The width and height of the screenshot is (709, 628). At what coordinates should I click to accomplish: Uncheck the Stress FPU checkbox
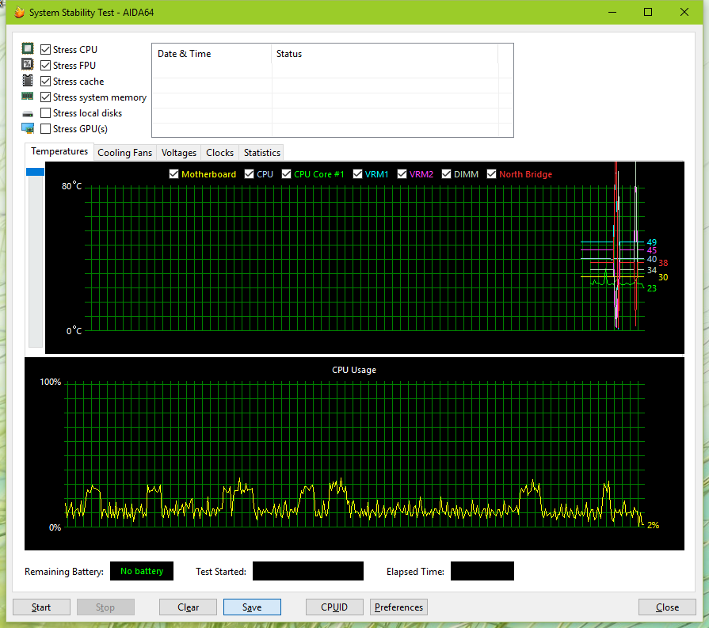pos(45,65)
